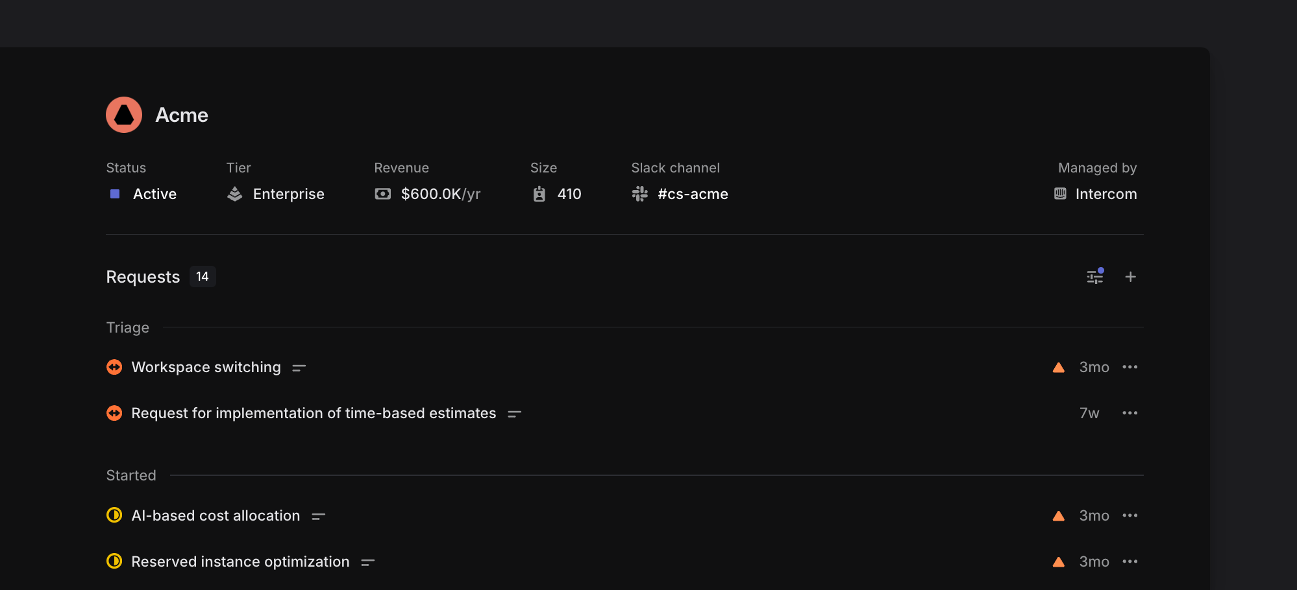1297x590 pixels.
Task: Open the filter options above the requests list
Action: 1095,276
